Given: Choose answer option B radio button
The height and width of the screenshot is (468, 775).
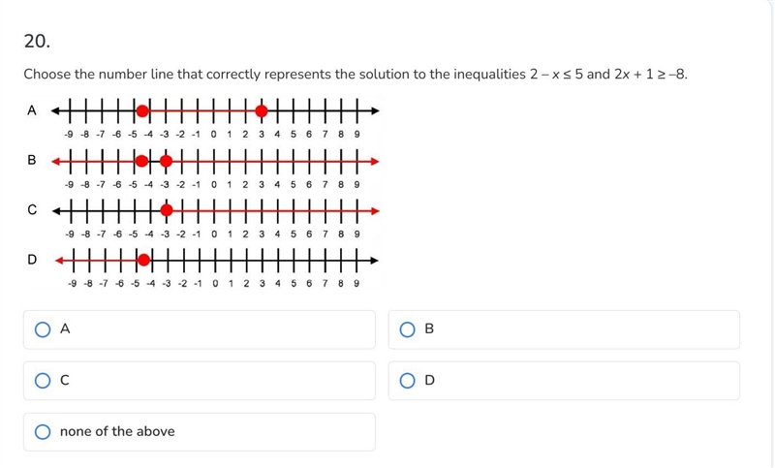Looking at the screenshot, I should pyautogui.click(x=407, y=329).
